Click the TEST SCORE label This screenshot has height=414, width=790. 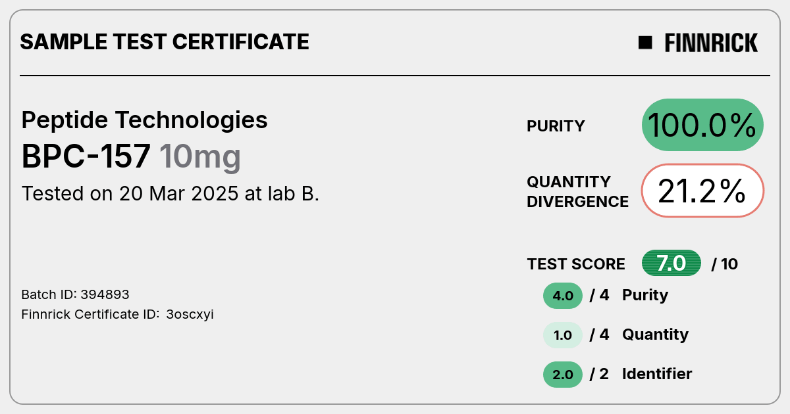(x=576, y=264)
